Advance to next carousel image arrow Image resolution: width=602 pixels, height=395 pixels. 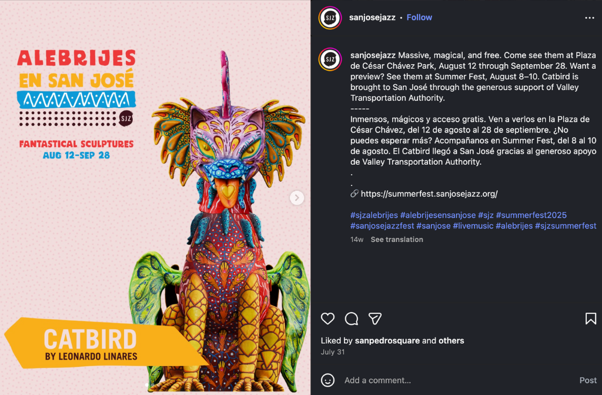297,198
